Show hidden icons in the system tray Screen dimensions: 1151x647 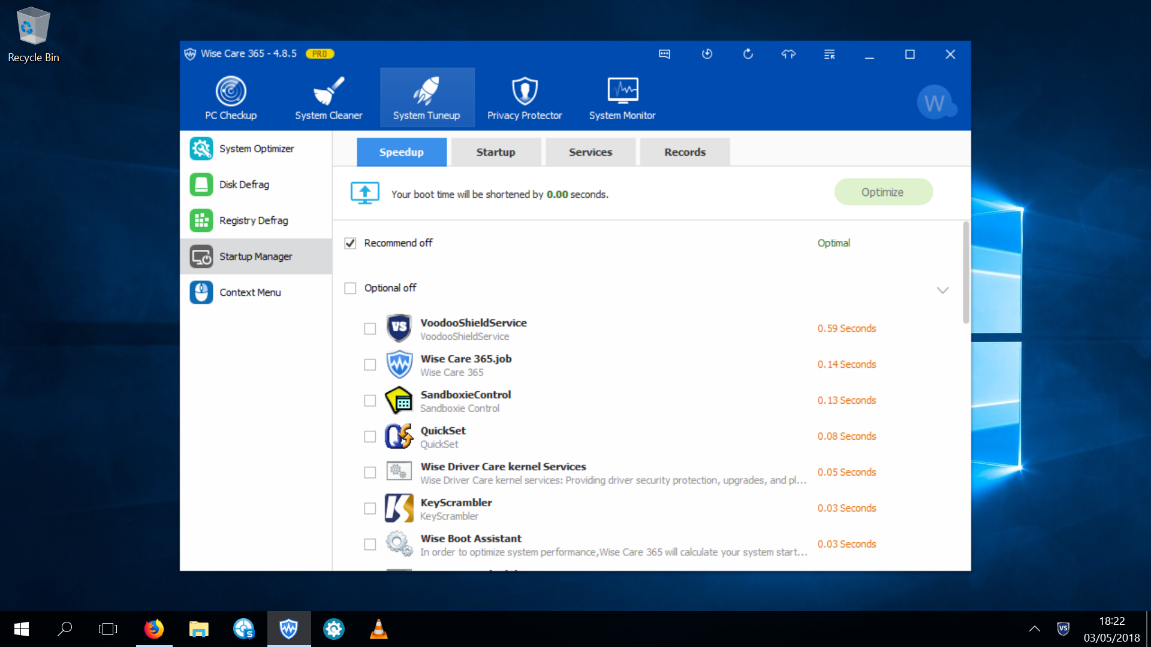(x=1035, y=628)
